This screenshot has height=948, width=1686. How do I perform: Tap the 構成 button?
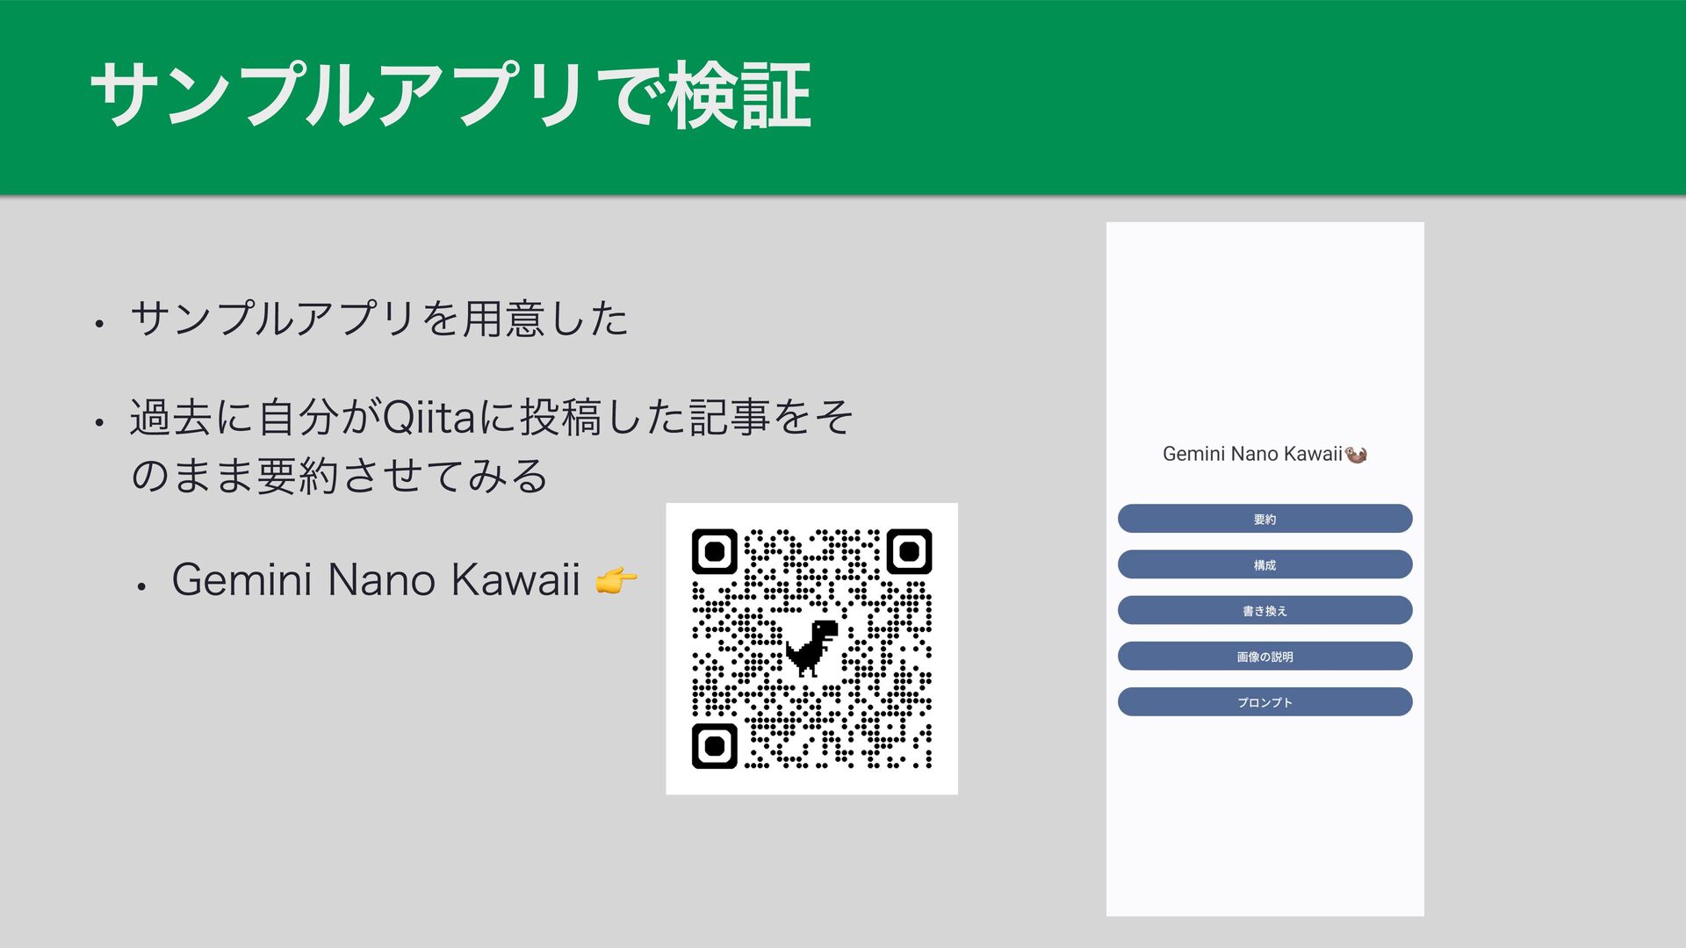click(x=1264, y=564)
